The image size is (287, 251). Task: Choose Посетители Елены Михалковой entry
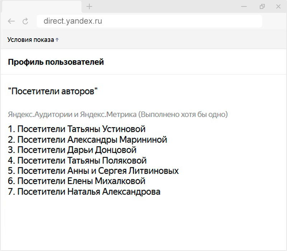76,181
